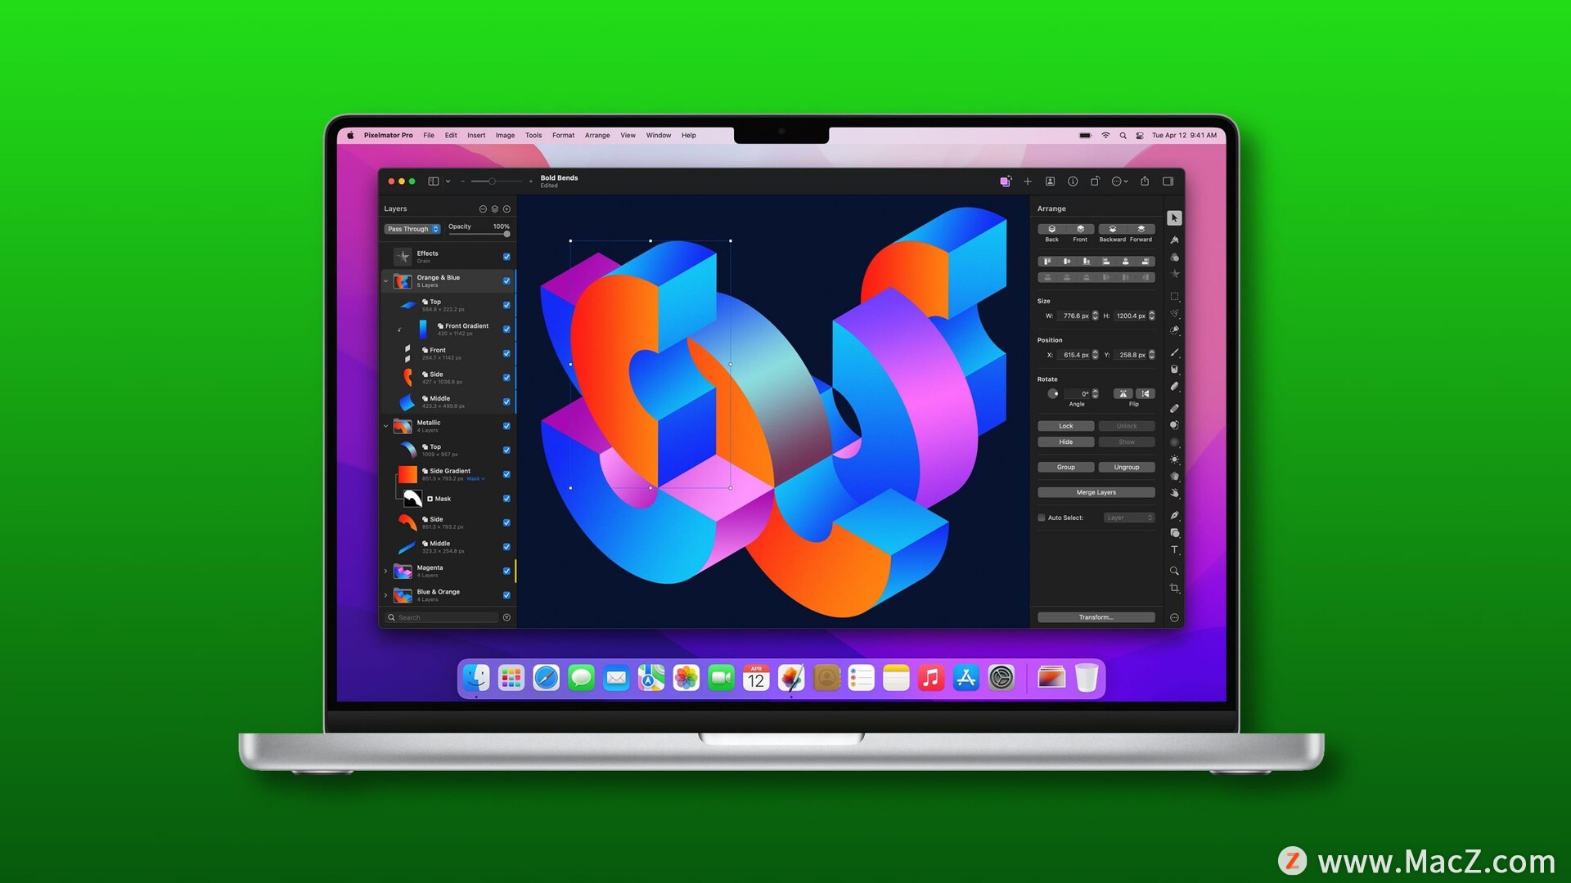Click the Transform button in Arrange panel
The height and width of the screenshot is (883, 1571).
point(1095,616)
